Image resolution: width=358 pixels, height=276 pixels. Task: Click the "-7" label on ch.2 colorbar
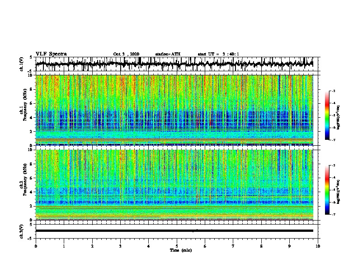pos(334,214)
